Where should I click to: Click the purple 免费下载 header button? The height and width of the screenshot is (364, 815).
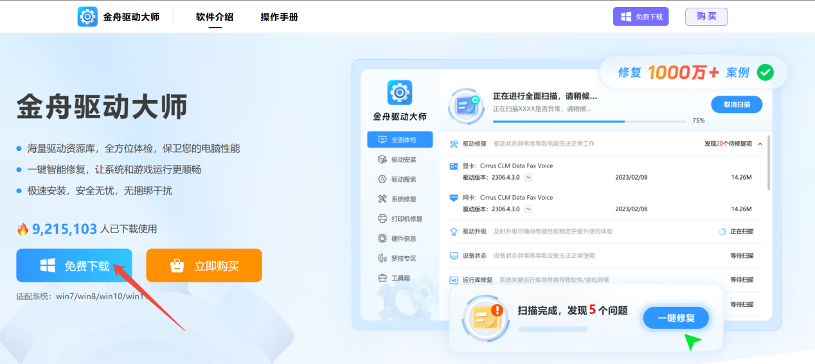(x=641, y=17)
